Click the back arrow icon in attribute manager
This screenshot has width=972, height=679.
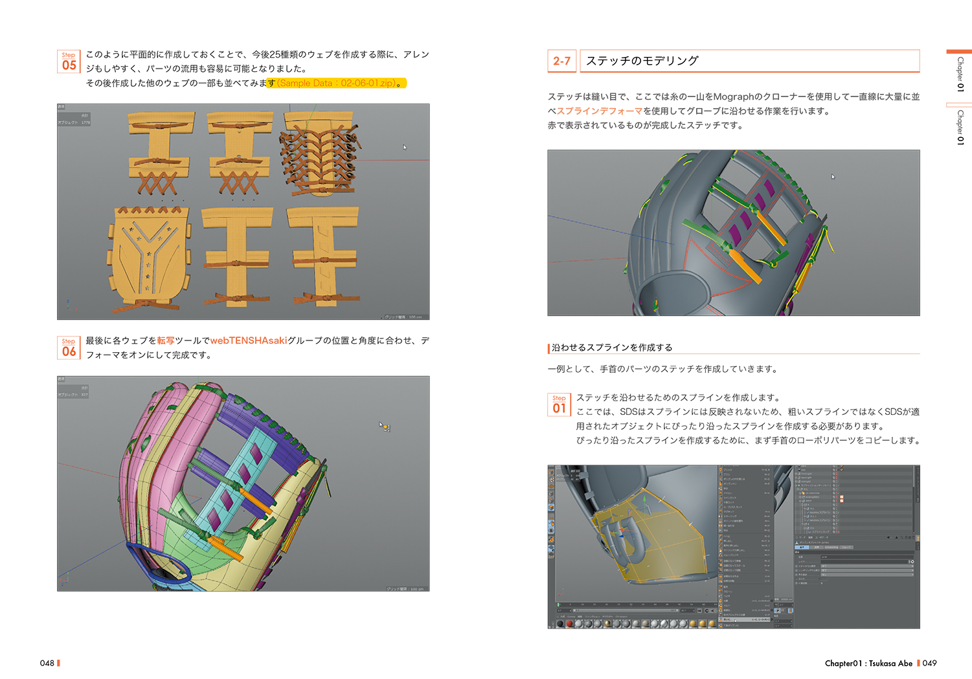[x=888, y=537]
